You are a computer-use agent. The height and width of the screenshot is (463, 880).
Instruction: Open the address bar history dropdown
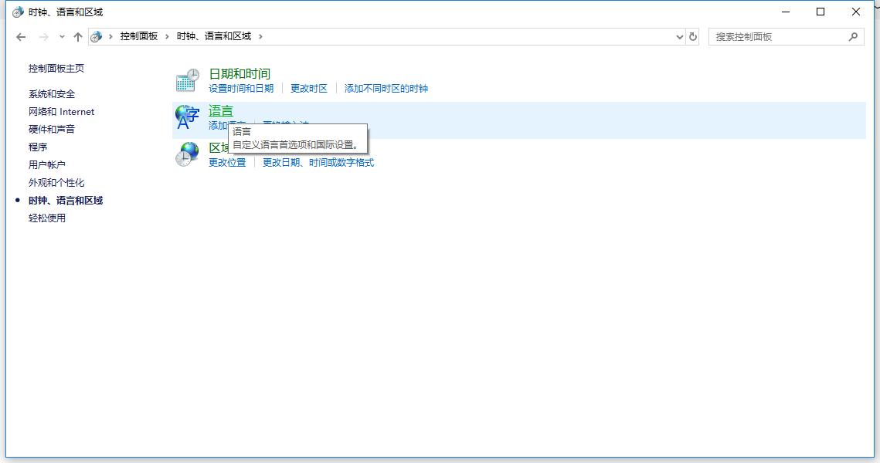coord(678,35)
